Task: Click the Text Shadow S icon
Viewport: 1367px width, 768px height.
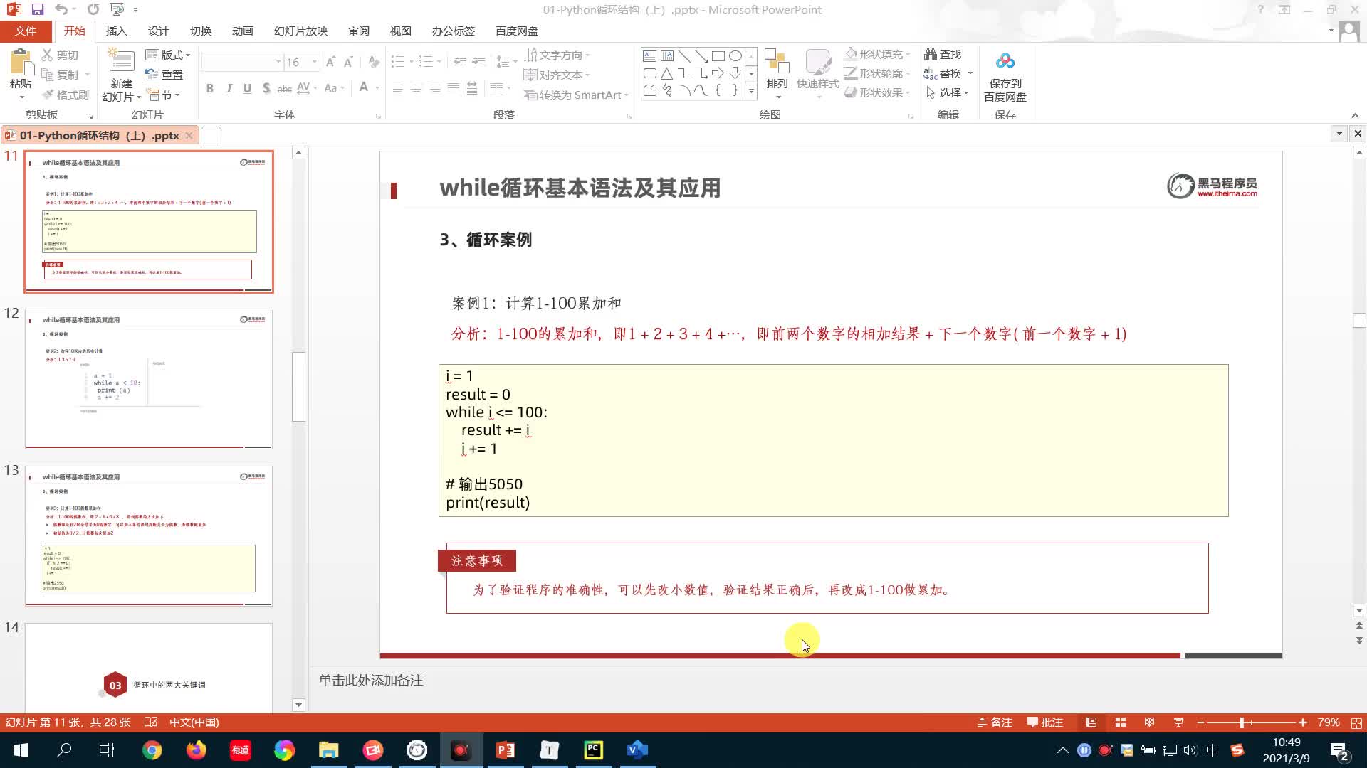Action: [266, 88]
